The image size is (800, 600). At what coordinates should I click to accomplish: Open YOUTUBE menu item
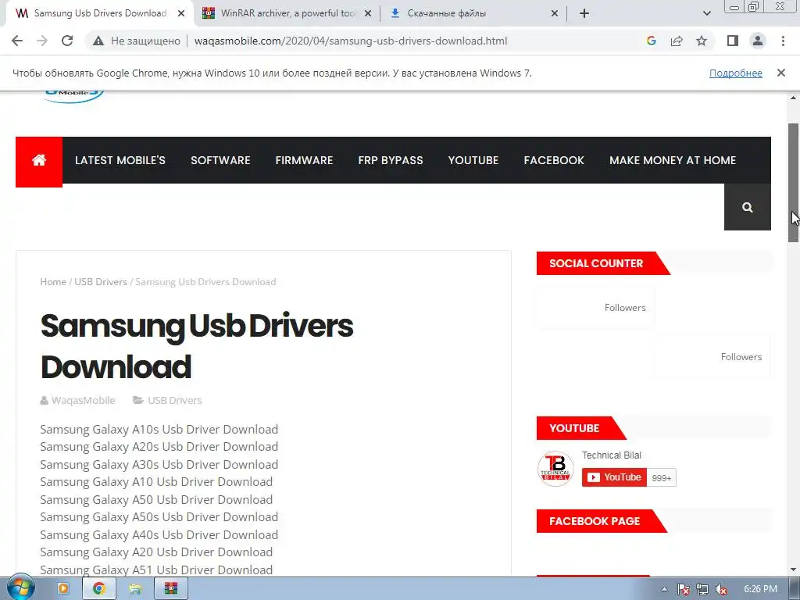click(x=473, y=160)
